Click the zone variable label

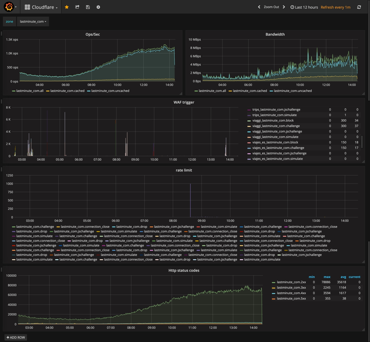[x=9, y=21]
